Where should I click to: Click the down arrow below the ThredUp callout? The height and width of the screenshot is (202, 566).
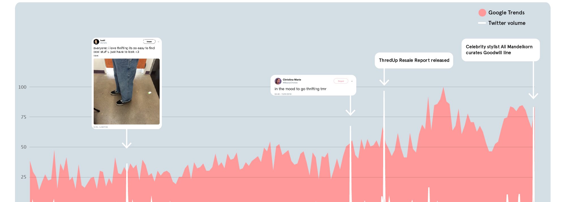384,82
